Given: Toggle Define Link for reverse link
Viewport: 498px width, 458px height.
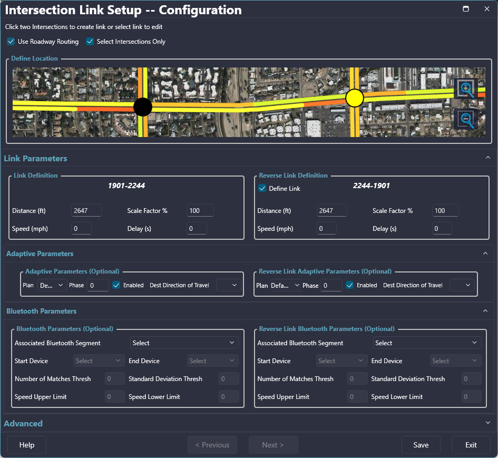Looking at the screenshot, I should [x=262, y=188].
